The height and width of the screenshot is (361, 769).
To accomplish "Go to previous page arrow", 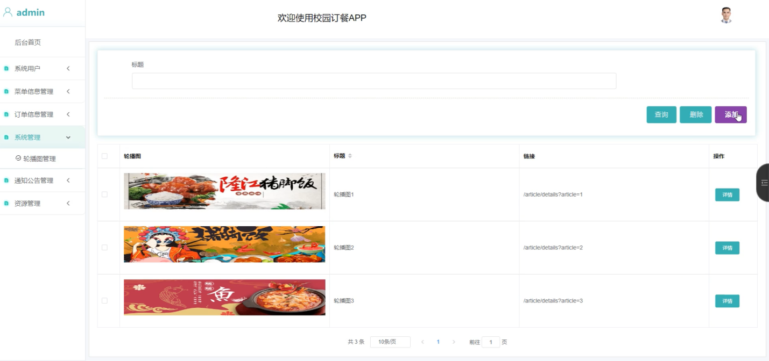I will coord(422,342).
